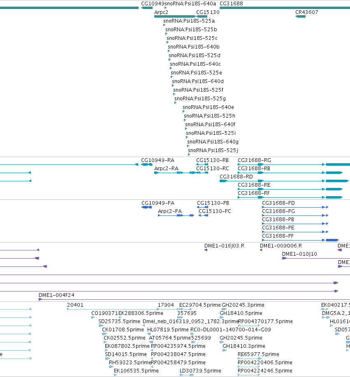The height and width of the screenshot is (377, 350).
Task: Click the CG31688-RD transcript label
Action: pyautogui.click(x=236, y=177)
